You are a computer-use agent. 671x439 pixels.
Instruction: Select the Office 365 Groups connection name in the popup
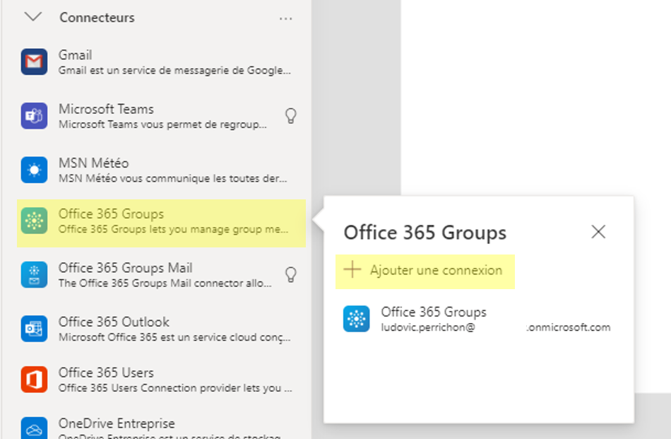tap(434, 312)
